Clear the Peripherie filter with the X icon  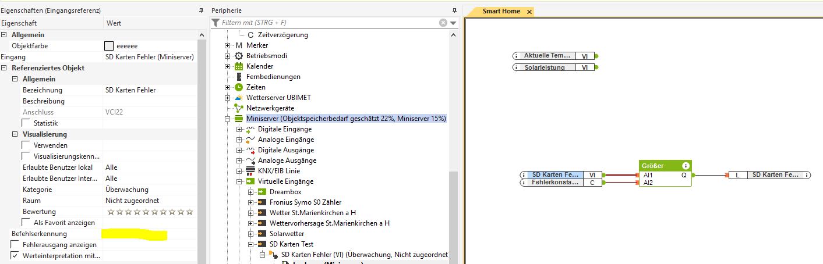[x=443, y=23]
